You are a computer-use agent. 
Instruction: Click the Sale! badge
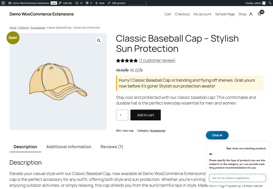click(x=13, y=38)
